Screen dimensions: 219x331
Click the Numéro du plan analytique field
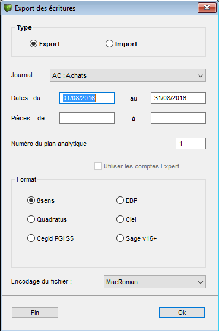click(191, 144)
